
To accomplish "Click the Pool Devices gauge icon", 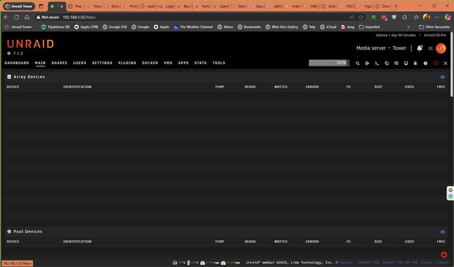I will pos(442,232).
